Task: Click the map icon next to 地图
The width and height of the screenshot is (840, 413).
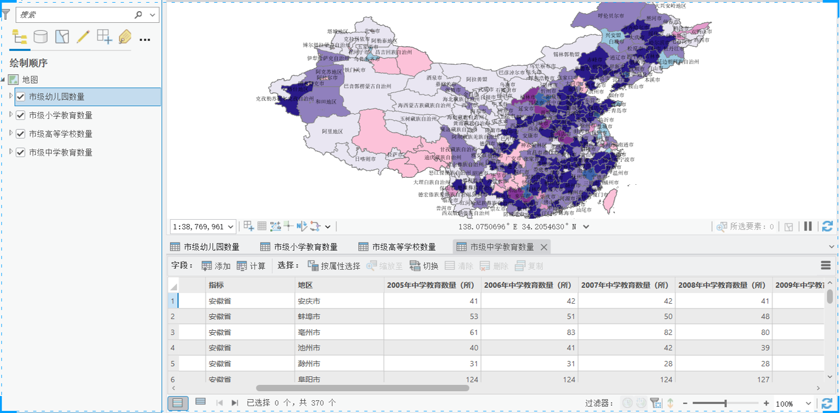Action: point(14,80)
